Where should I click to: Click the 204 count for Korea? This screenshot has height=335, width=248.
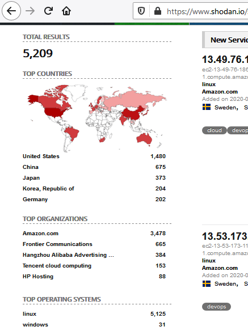pyautogui.click(x=161, y=189)
